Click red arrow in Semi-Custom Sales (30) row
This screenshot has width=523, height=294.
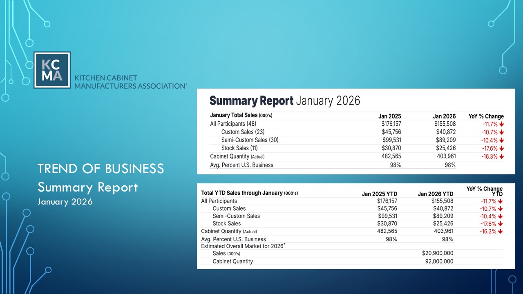pos(501,140)
